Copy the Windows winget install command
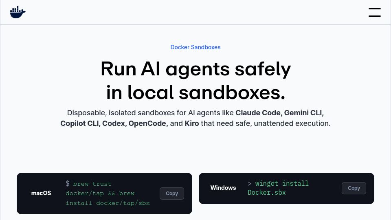 tap(354, 188)
